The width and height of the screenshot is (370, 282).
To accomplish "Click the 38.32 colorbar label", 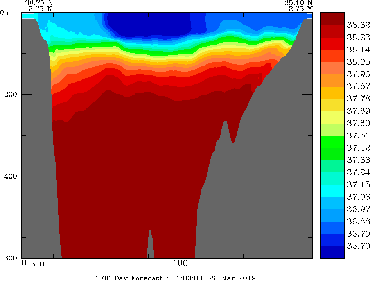I will [x=358, y=25].
